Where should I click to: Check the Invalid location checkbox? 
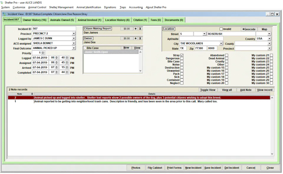pos(221,29)
